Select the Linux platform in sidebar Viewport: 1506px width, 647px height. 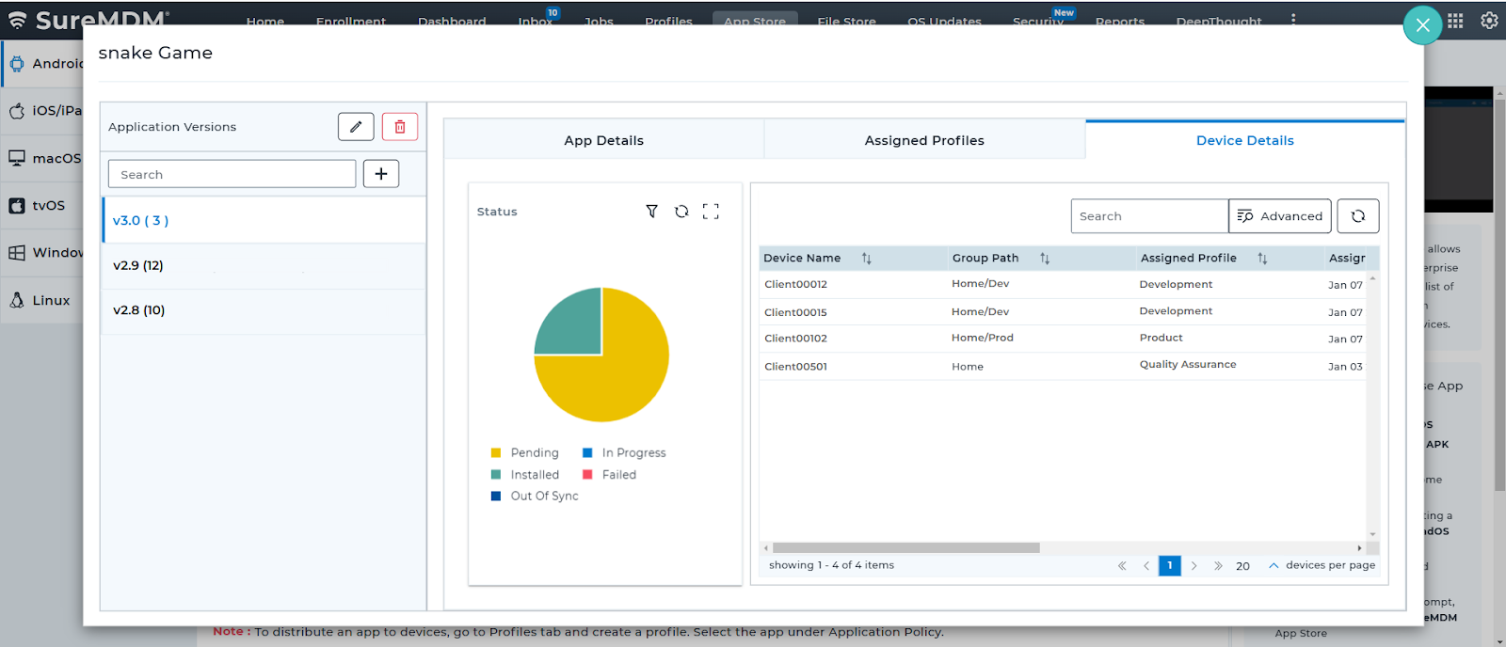coord(43,300)
